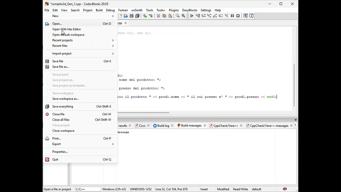Select Close all files

coord(80,120)
